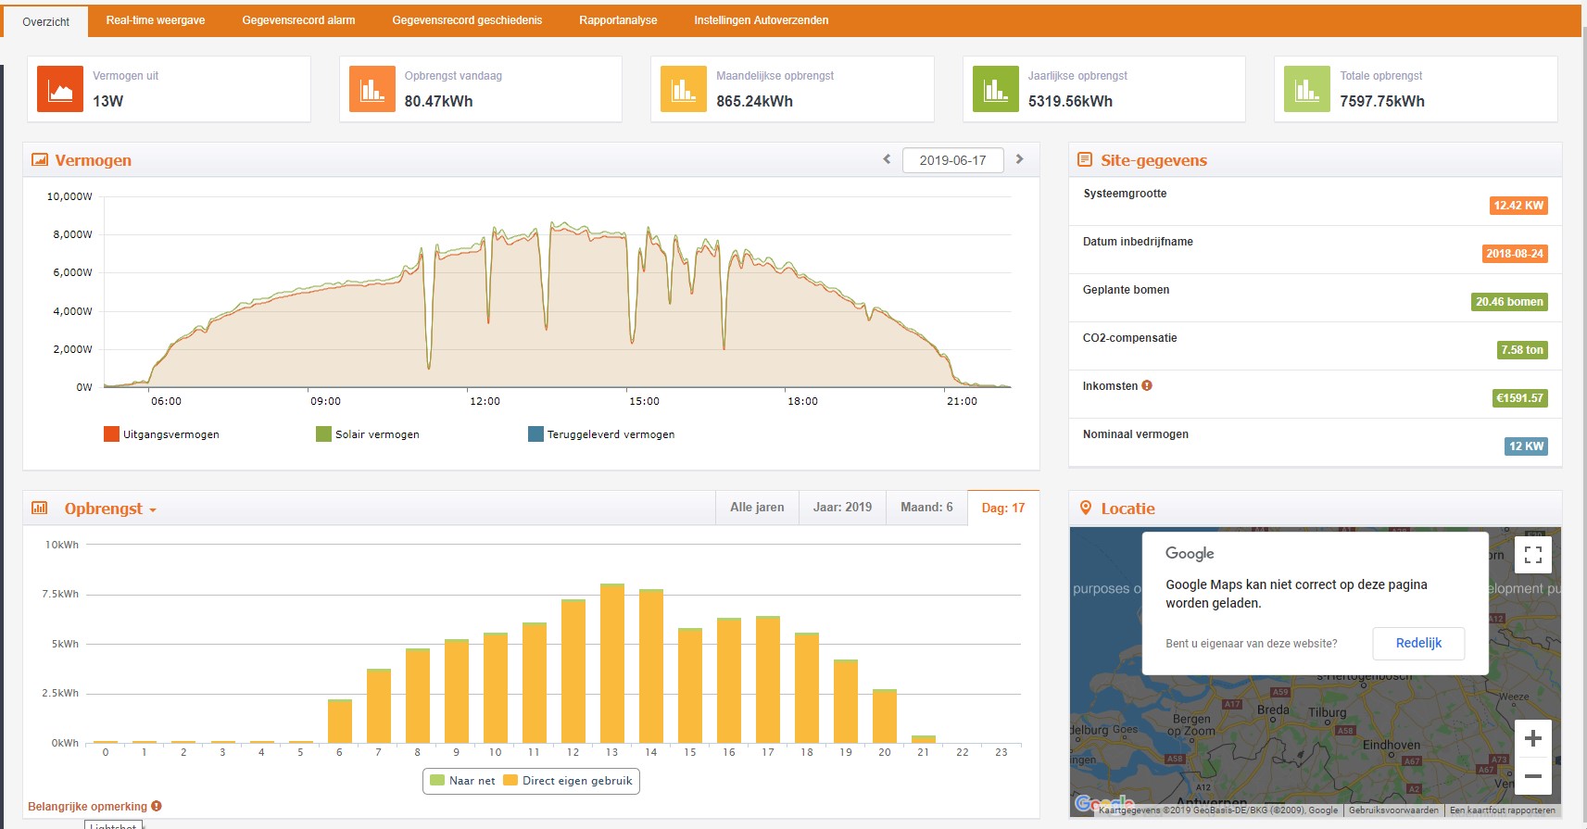Click the 7.58 ton CO2 badge
The image size is (1587, 829).
[1522, 350]
